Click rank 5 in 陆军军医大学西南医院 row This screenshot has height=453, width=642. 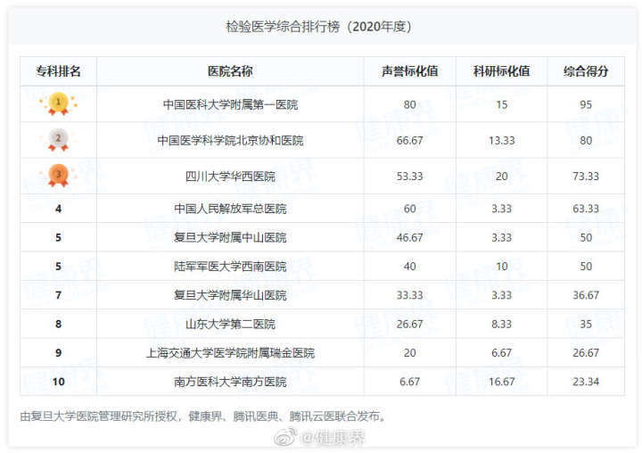tap(59, 267)
